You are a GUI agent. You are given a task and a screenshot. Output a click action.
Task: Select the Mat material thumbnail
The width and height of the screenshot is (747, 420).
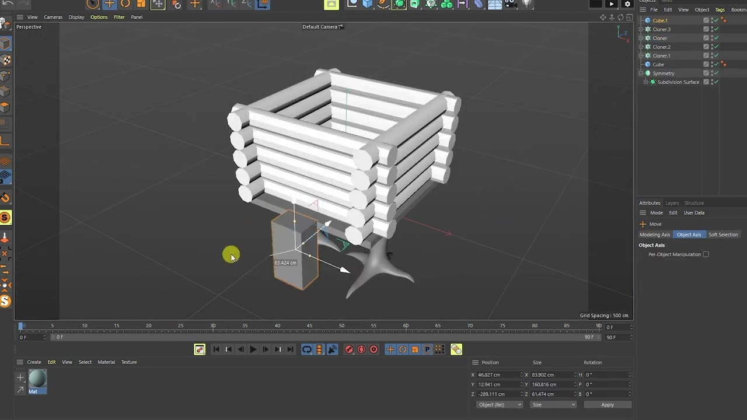[37, 379]
